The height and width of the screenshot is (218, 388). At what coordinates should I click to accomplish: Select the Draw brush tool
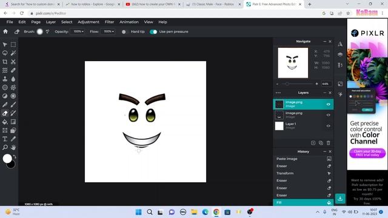click(x=13, y=105)
